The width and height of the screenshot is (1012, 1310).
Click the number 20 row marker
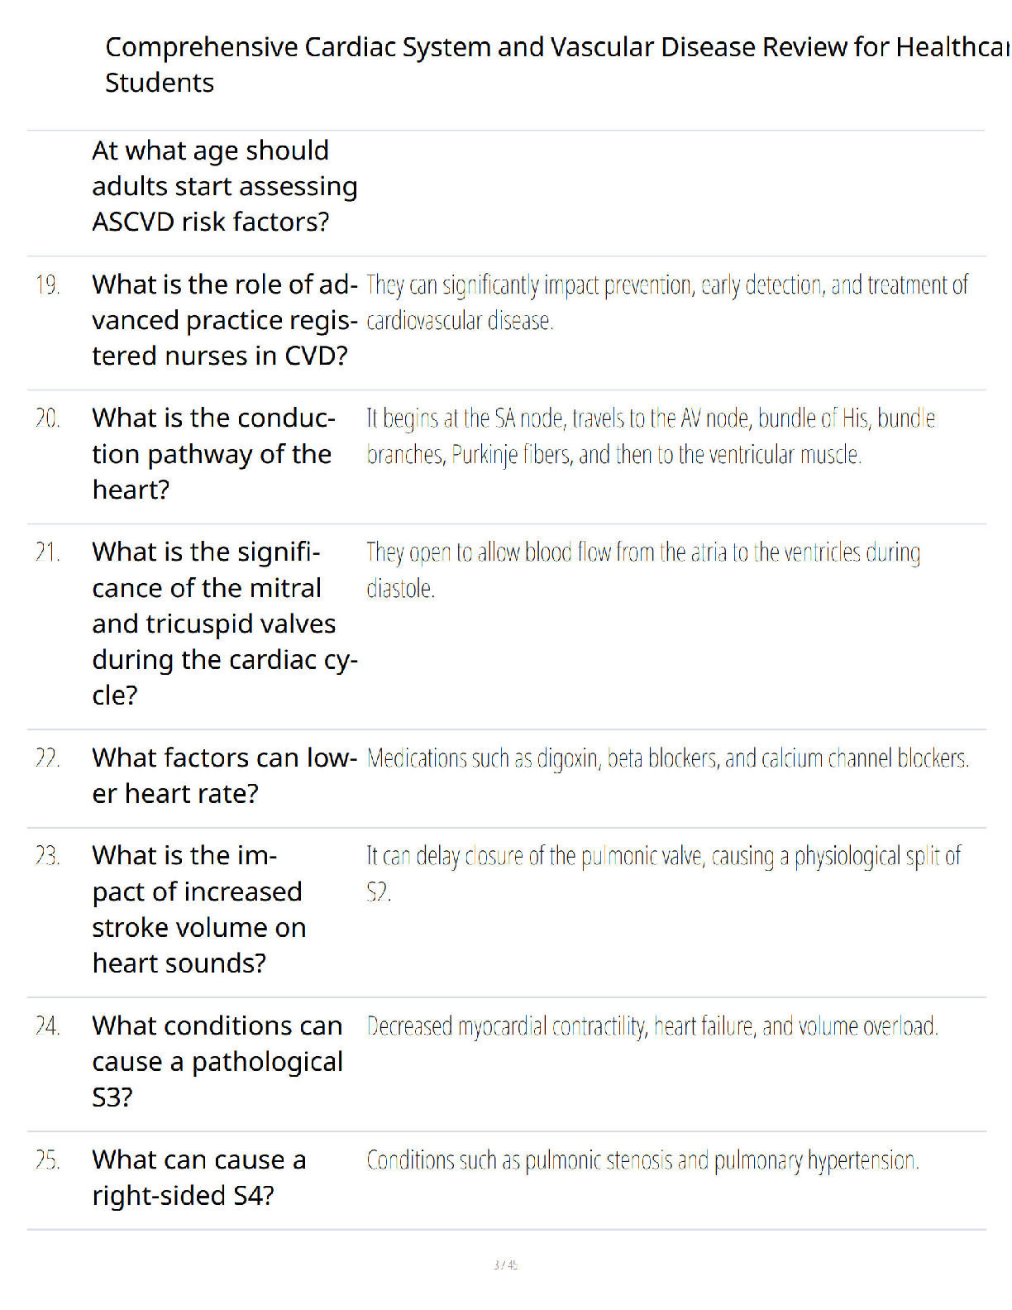[48, 418]
